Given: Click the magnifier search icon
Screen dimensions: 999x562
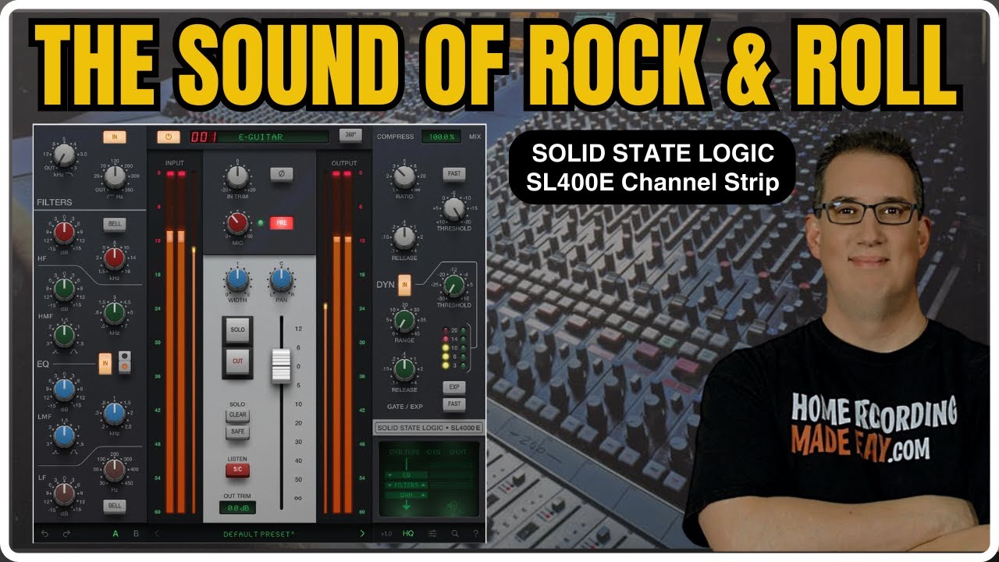Looking at the screenshot, I should click(454, 534).
